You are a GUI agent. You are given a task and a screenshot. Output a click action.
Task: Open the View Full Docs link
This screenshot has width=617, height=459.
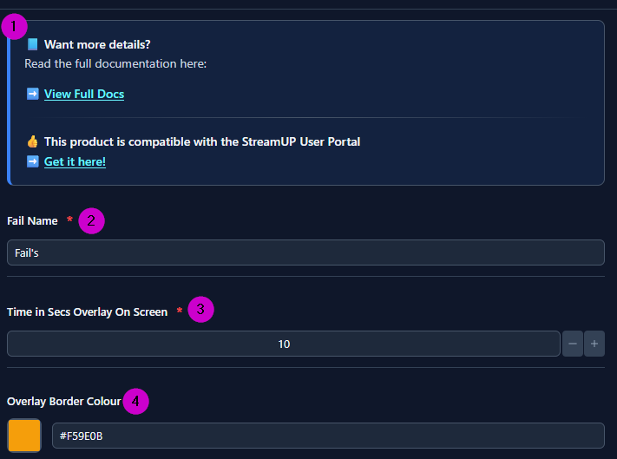(x=84, y=94)
